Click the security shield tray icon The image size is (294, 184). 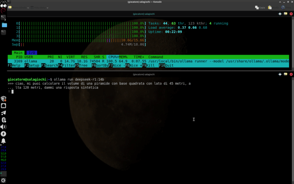click(4, 99)
